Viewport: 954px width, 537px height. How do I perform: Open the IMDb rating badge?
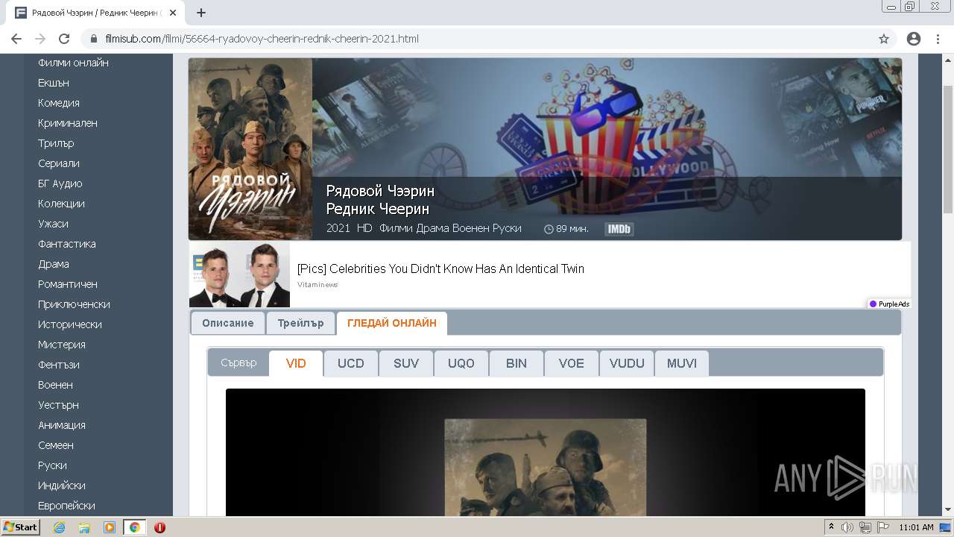(619, 229)
